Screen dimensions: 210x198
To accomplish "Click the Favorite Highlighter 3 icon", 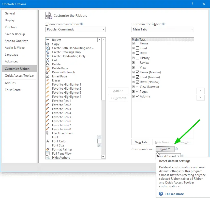I will 48,92.
